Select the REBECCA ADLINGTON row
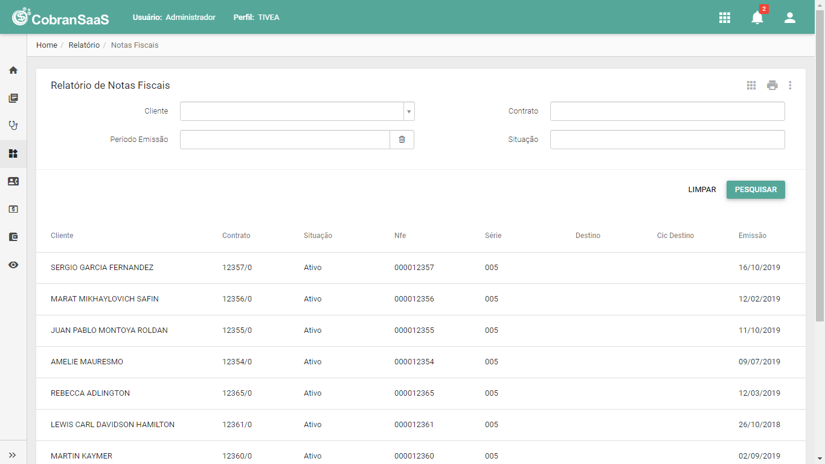 coord(421,393)
